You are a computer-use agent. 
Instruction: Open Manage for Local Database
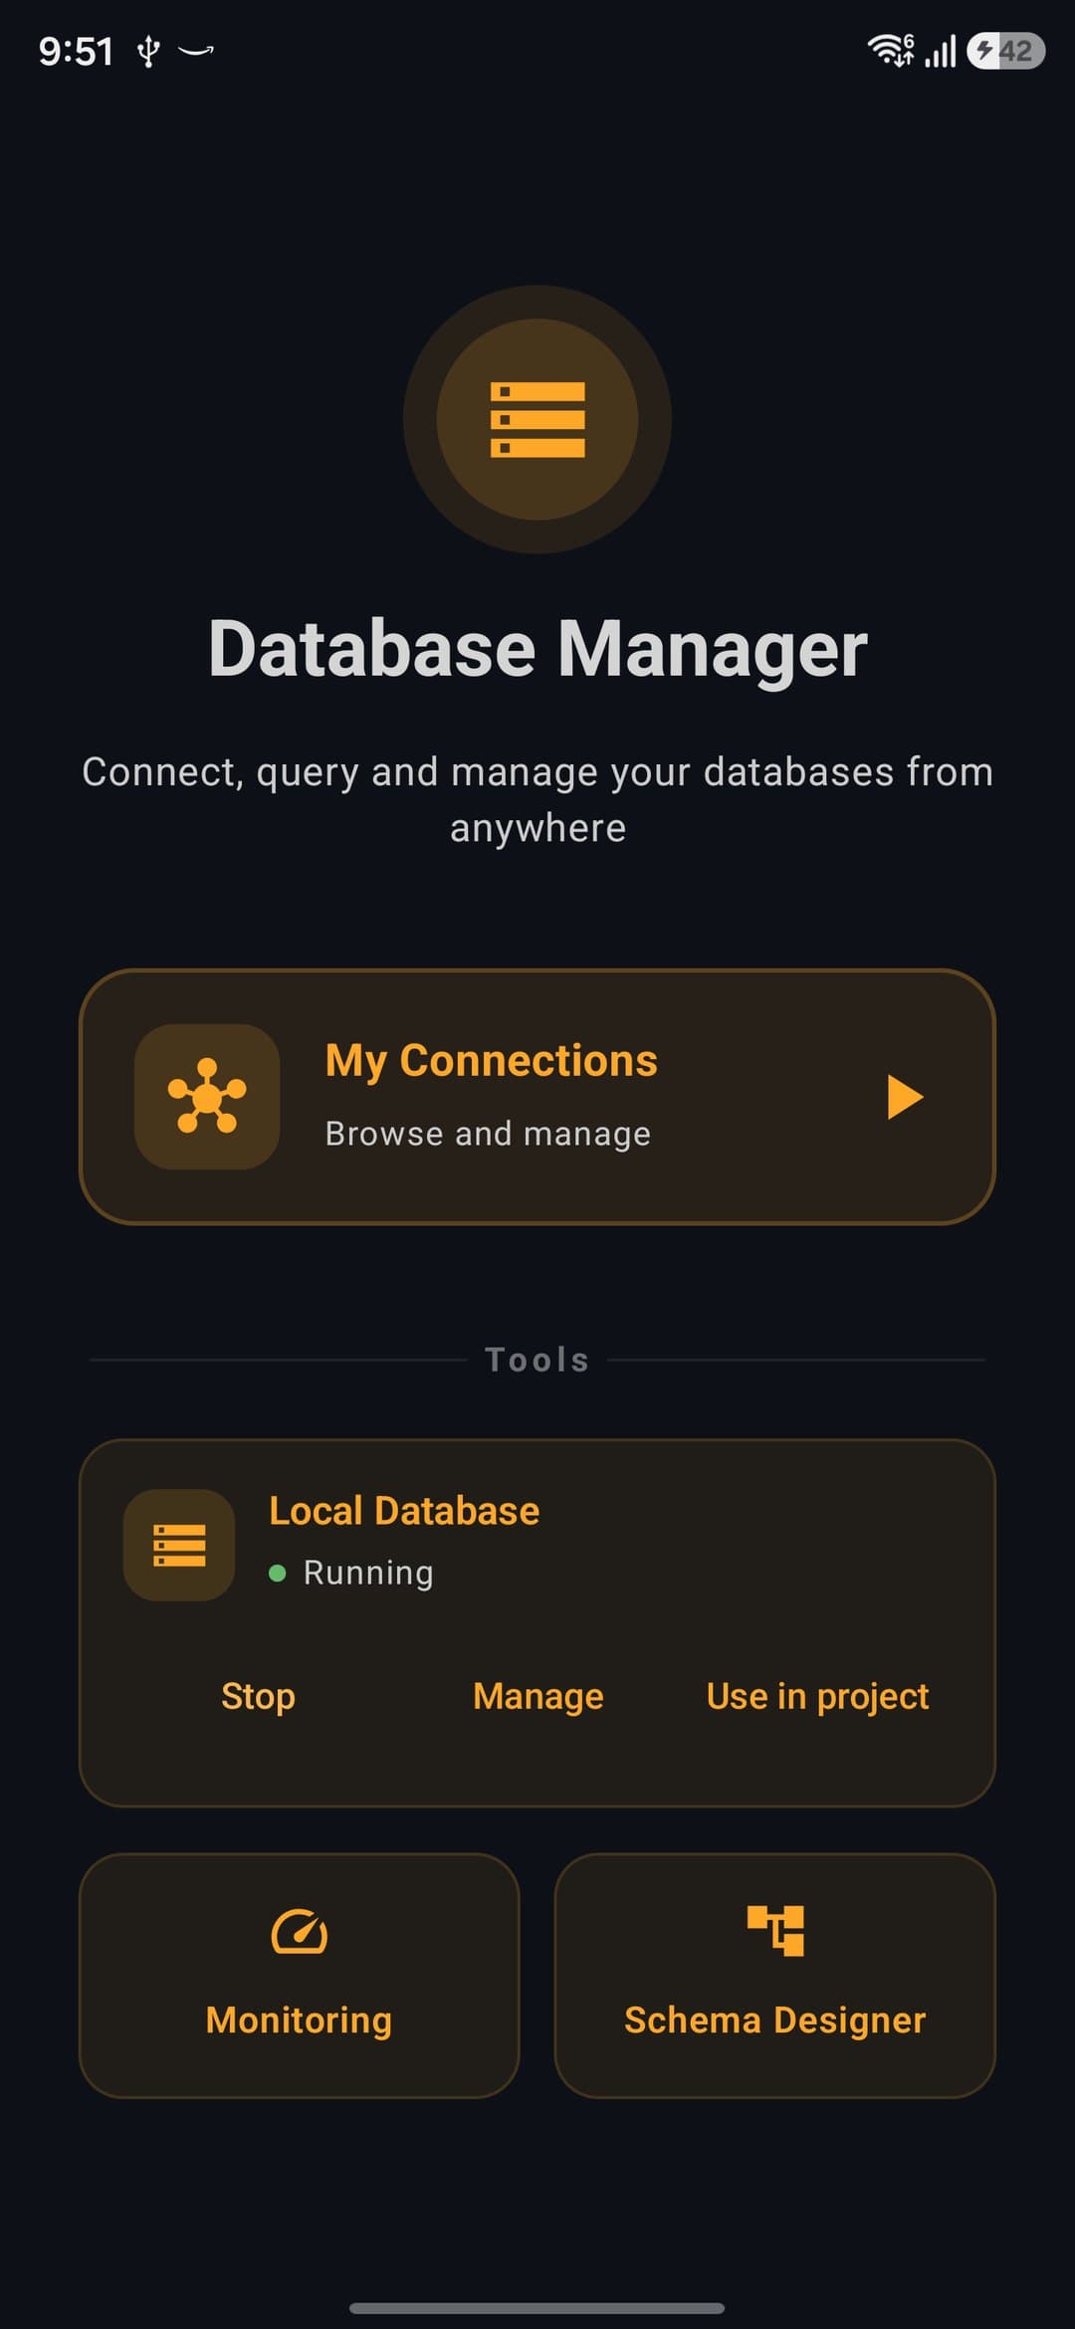(537, 1696)
